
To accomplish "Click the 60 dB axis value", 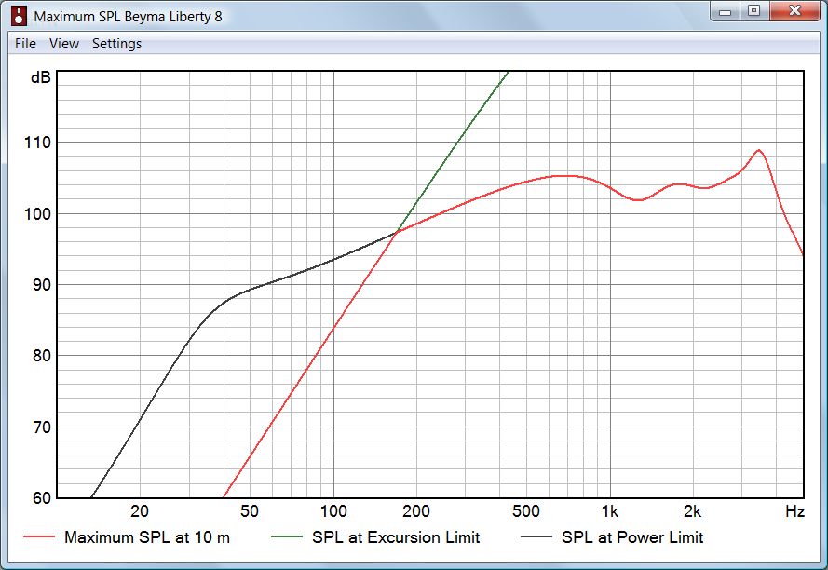I will pyautogui.click(x=41, y=497).
